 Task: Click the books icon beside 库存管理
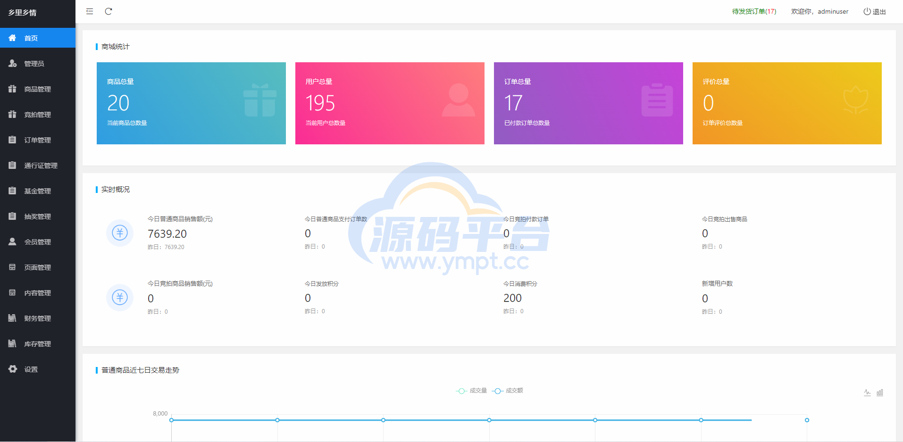click(12, 343)
